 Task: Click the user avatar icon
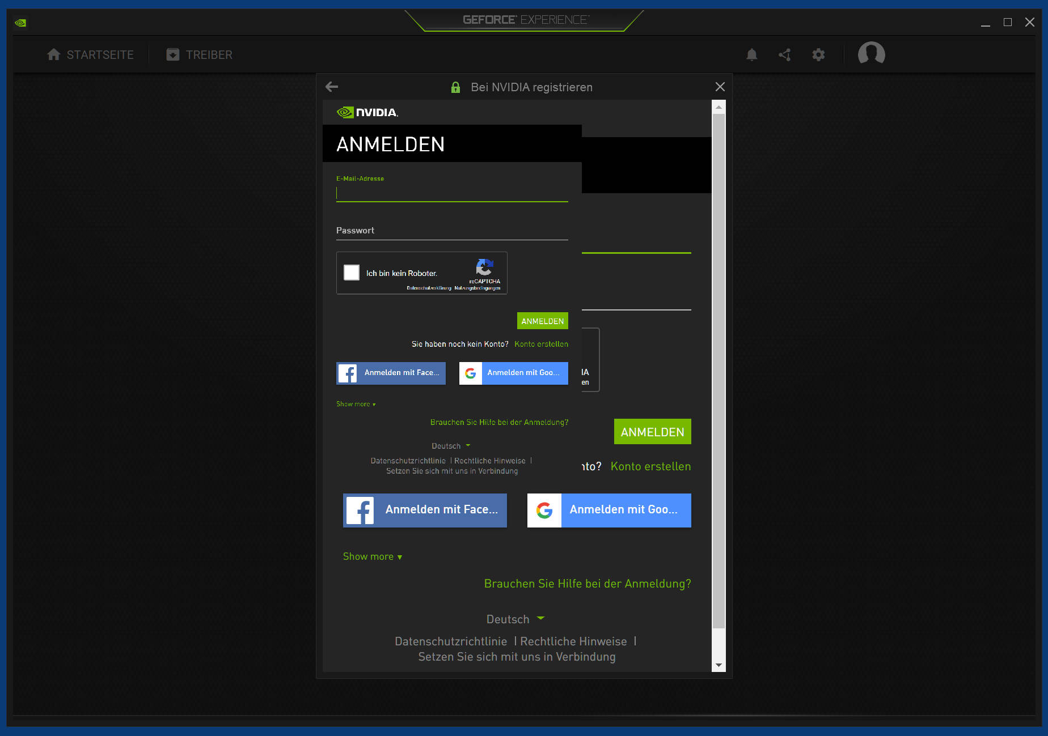click(x=872, y=54)
